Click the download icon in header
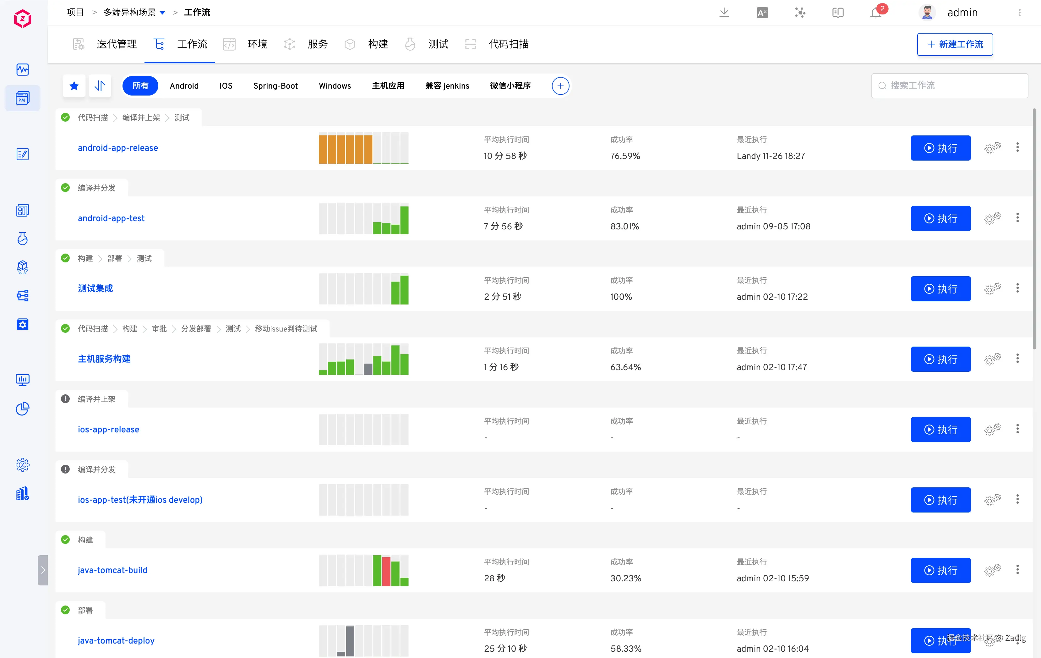Viewport: 1041px width, 658px height. coord(724,13)
